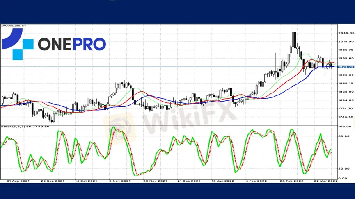Click the 2046.05 price axis label
This screenshot has width=355, height=199.
coord(346,33)
